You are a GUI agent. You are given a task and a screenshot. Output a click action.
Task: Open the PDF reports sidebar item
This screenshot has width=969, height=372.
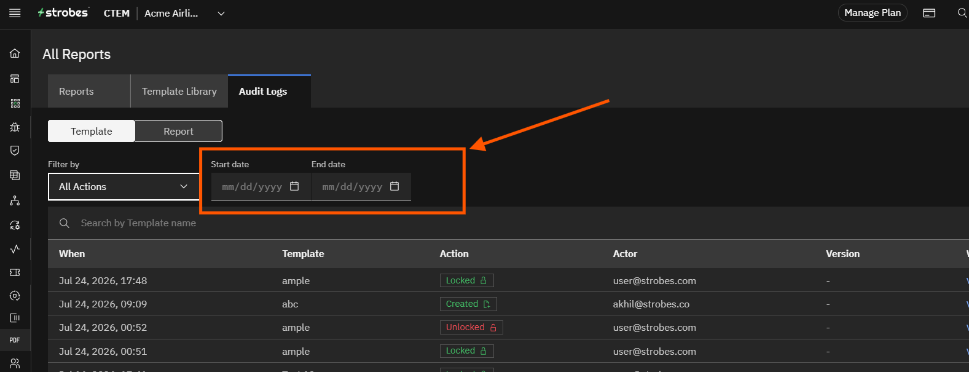[x=15, y=340]
